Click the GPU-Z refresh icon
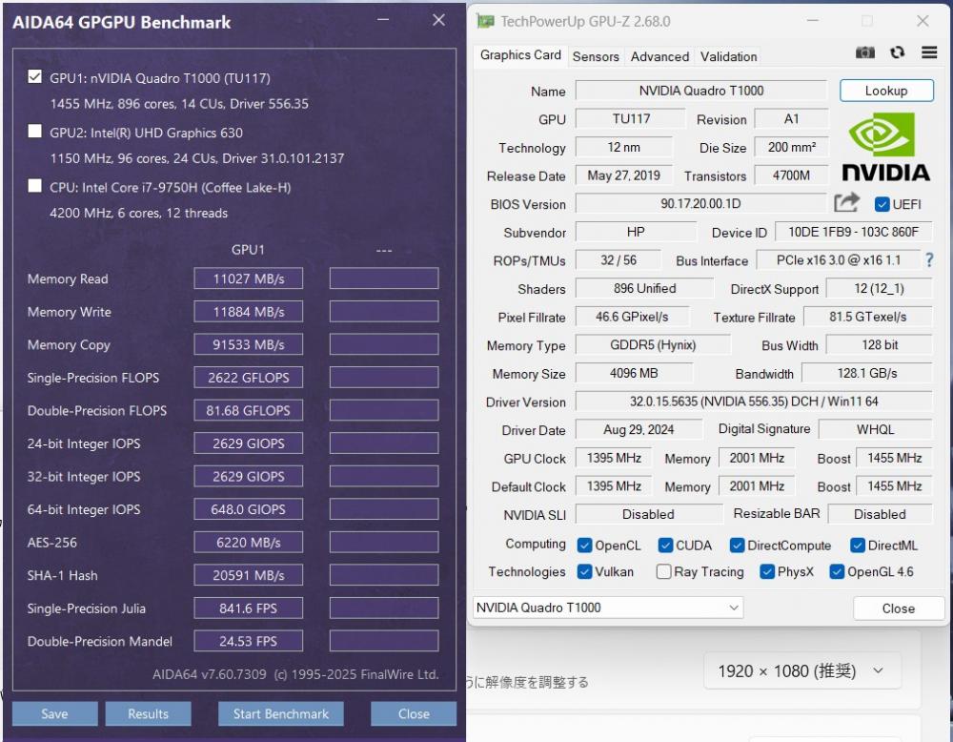The width and height of the screenshot is (953, 742). 897,53
